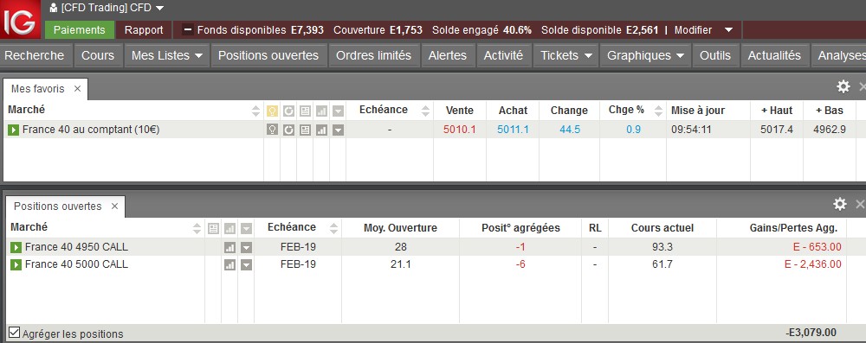The width and height of the screenshot is (866, 343).
Task: Click the Achat price 5011.1
Action: click(513, 130)
